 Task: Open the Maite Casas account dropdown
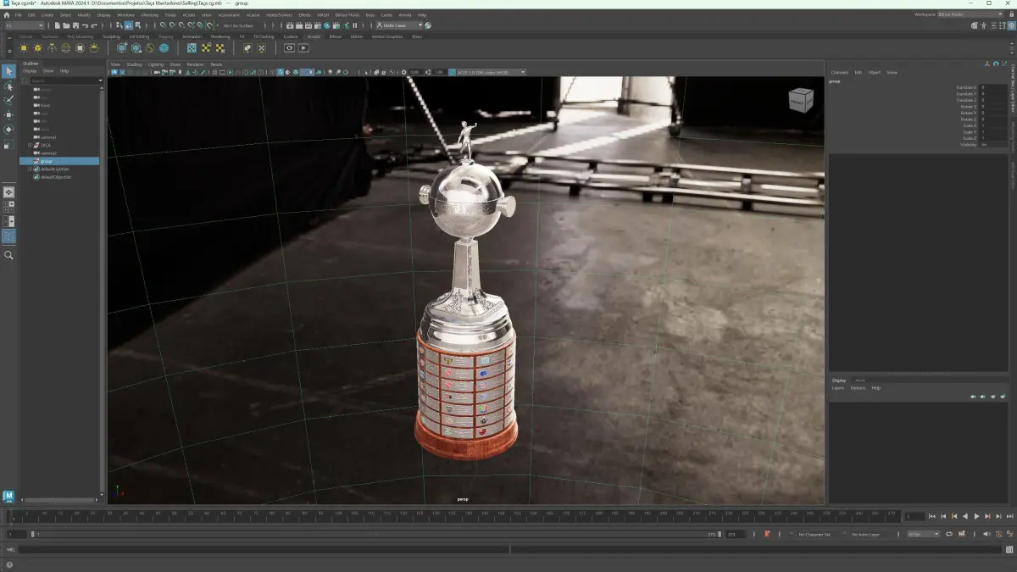coord(400,25)
